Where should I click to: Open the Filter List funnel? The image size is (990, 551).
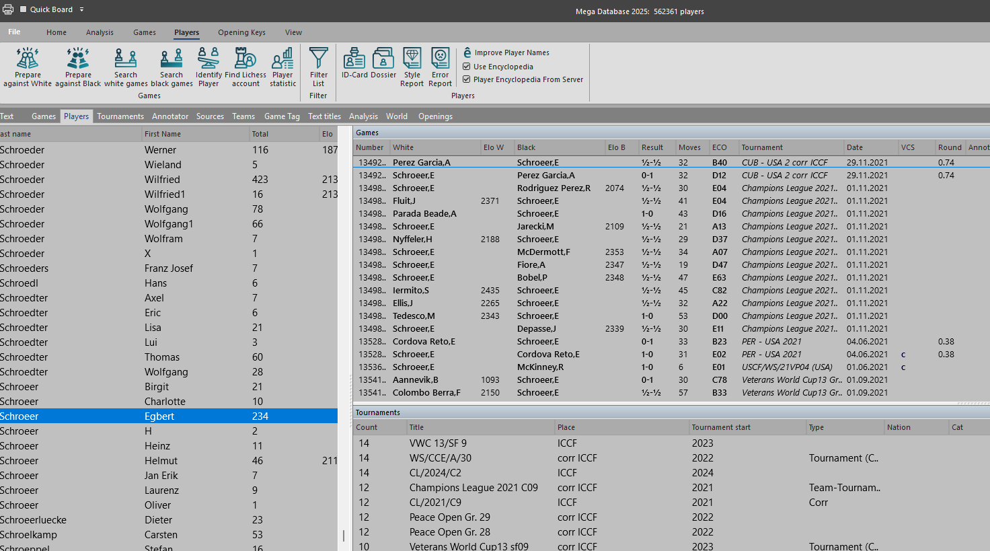pos(319,67)
